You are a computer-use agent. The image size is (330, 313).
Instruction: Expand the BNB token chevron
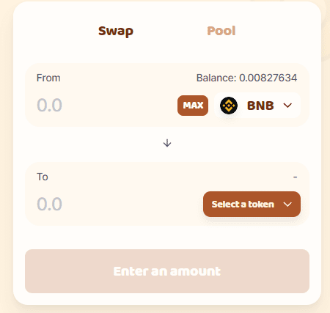[287, 106]
